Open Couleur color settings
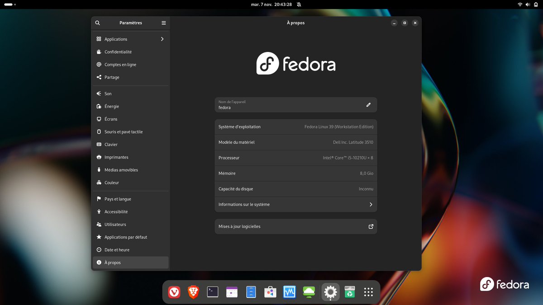 (x=130, y=183)
